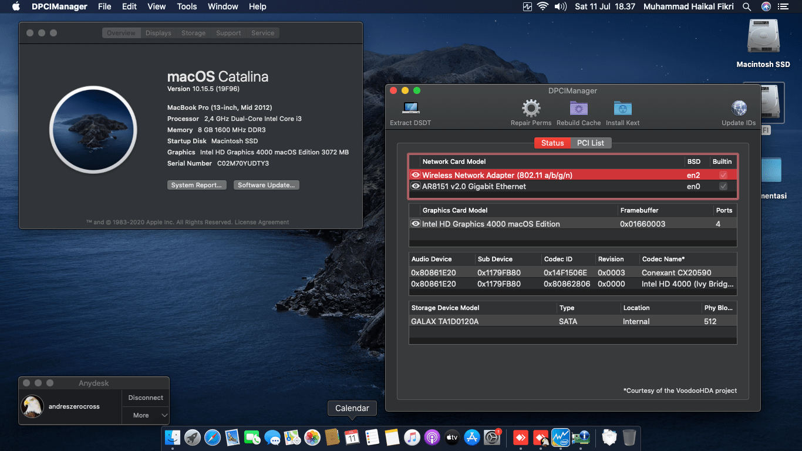Open the Tools menu in menu bar
The image size is (802, 451).
[x=187, y=6]
